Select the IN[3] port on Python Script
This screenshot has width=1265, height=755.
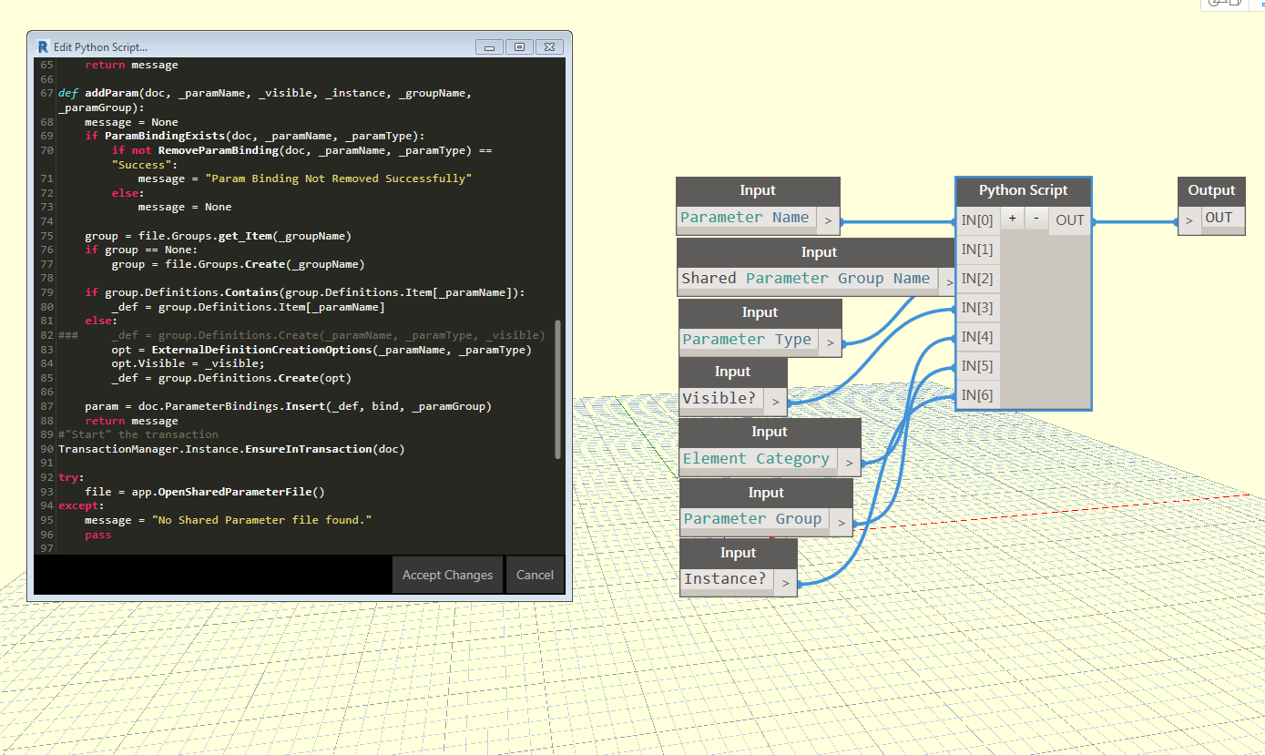coord(977,308)
